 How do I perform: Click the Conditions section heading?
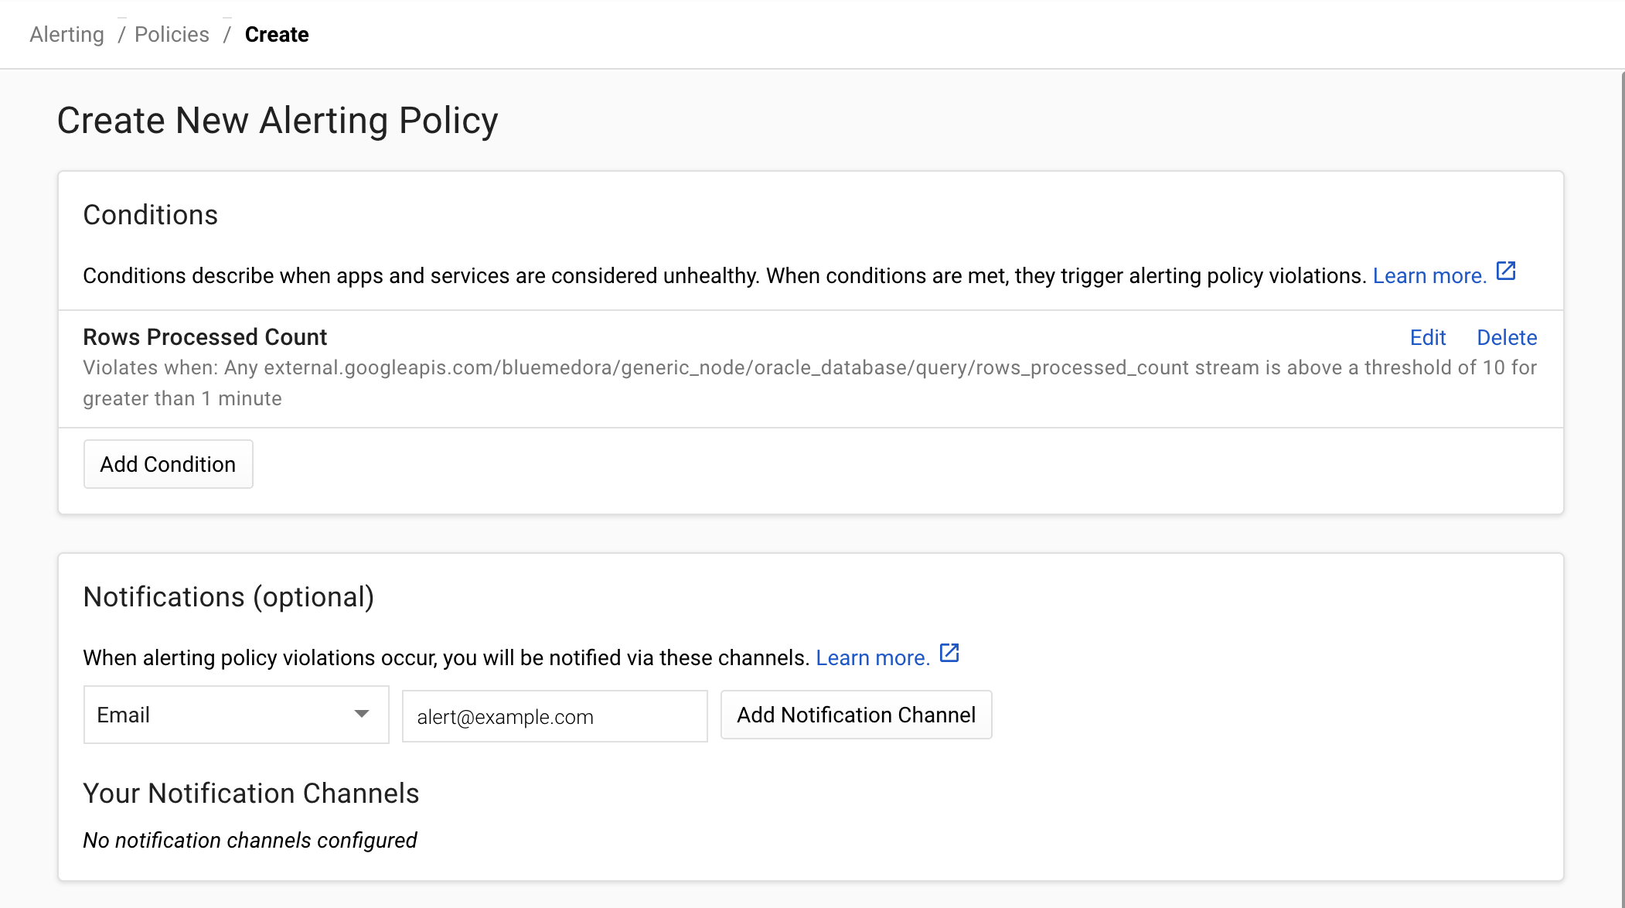(x=151, y=215)
